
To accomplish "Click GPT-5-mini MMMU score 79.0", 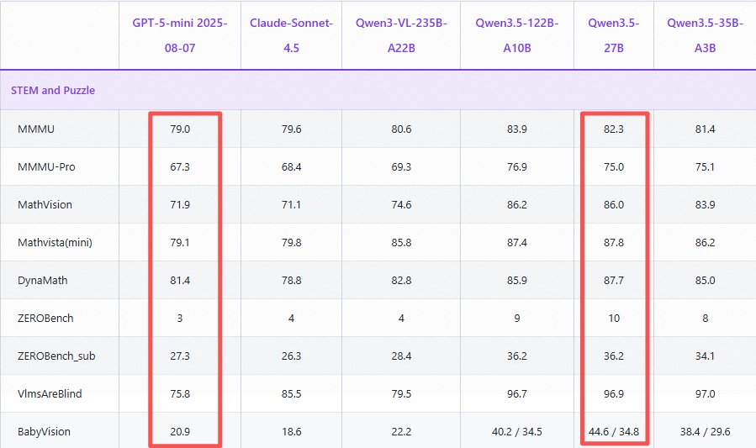I will [180, 129].
